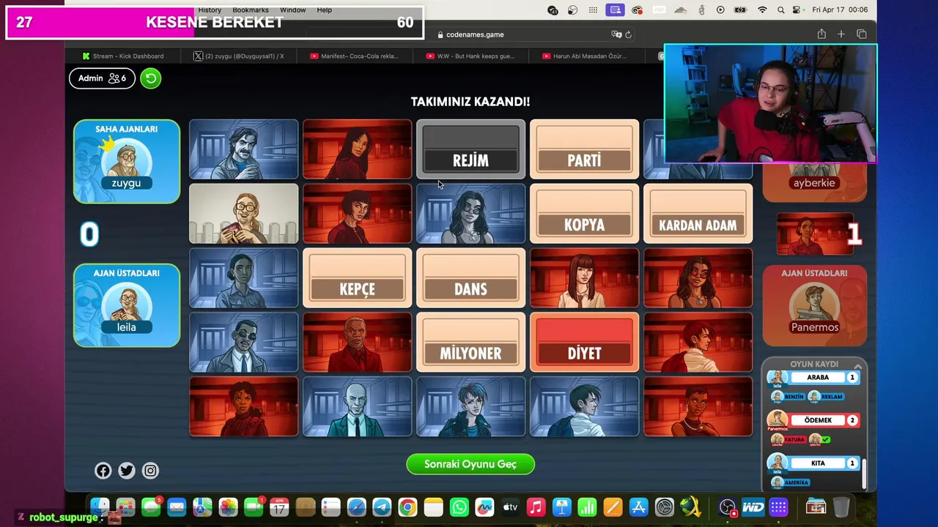The height and width of the screenshot is (527, 938).
Task: Click the ÖDEMEK clue in game log
Action: (818, 420)
